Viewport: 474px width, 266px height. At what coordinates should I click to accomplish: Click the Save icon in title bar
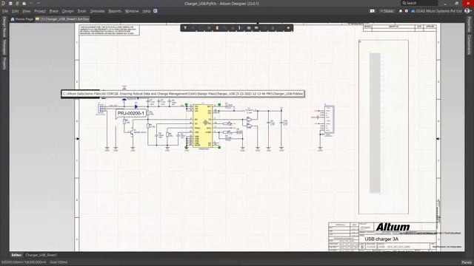click(x=10, y=3)
